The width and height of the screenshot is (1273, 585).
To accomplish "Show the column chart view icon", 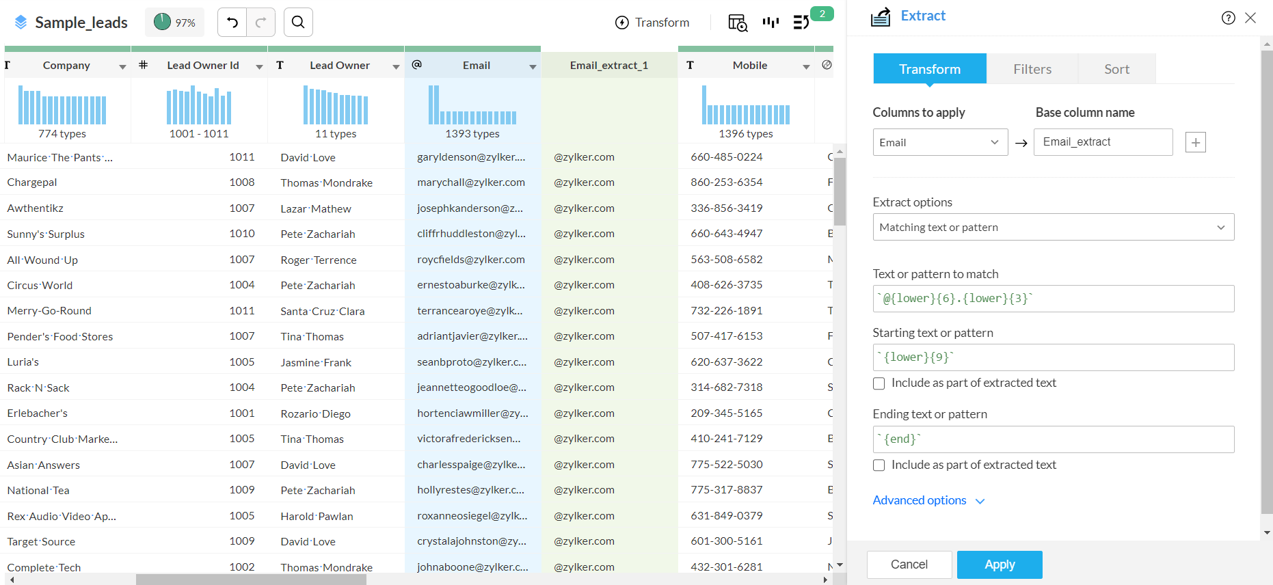I will click(x=770, y=23).
